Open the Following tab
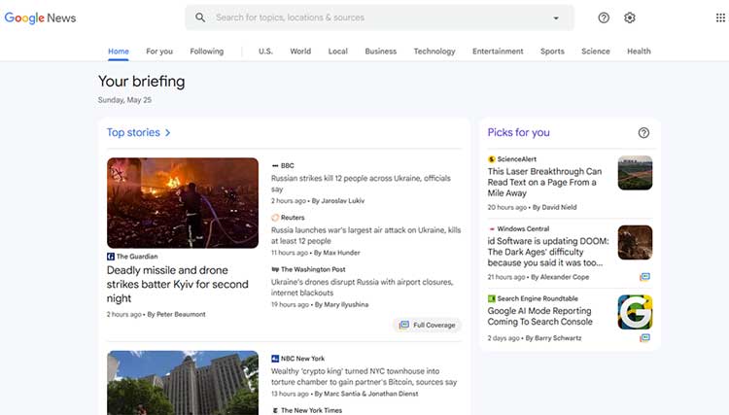 pos(207,52)
